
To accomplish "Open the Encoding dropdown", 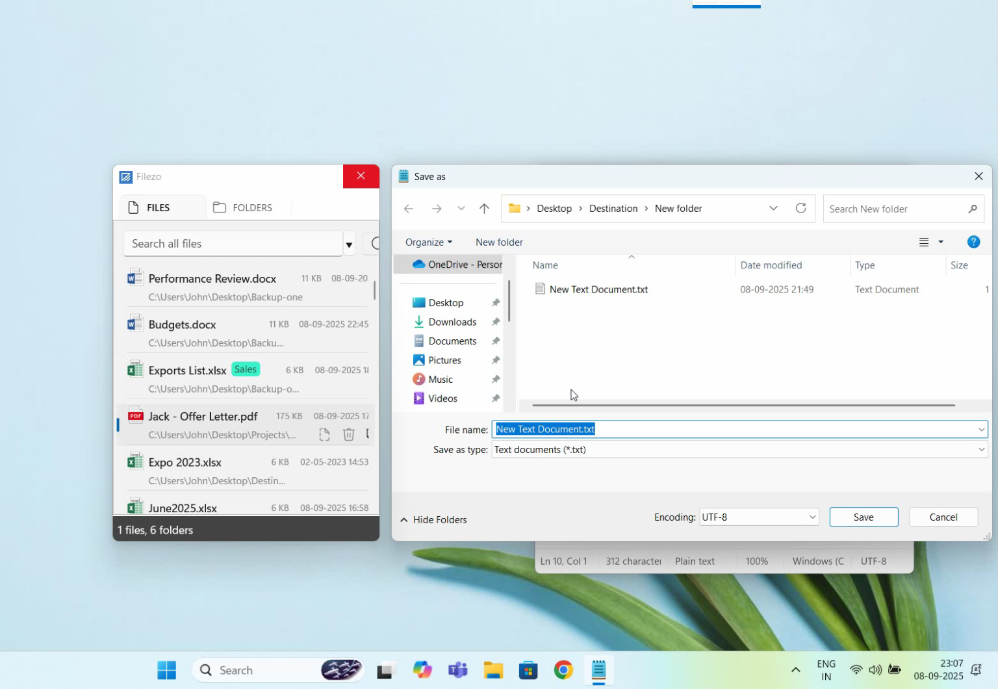I will [x=812, y=517].
